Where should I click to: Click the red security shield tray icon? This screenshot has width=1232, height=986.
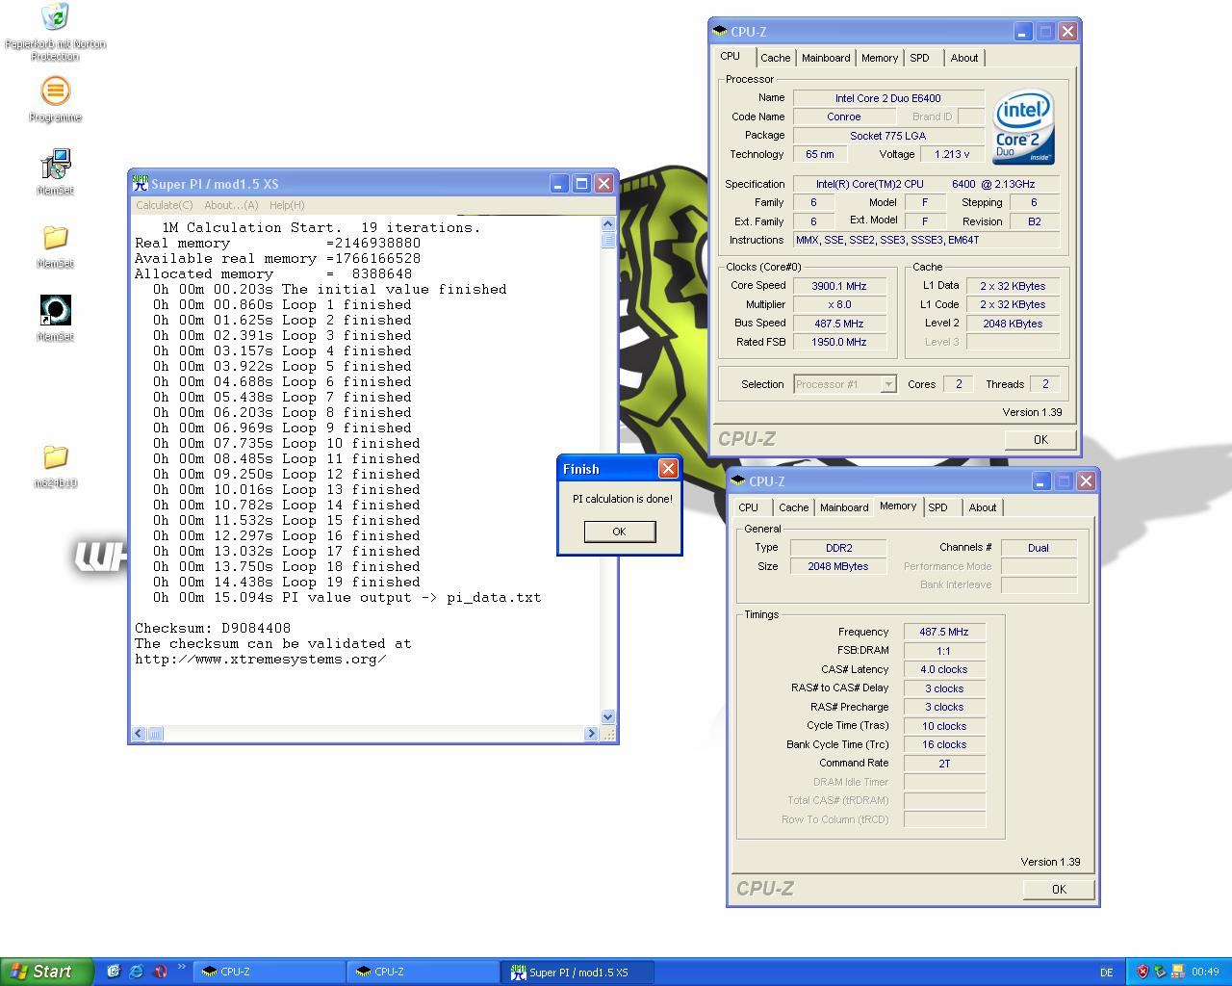click(1142, 972)
